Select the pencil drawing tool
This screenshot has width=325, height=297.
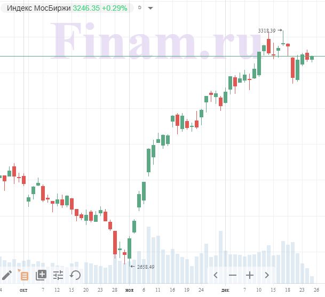pyautogui.click(x=7, y=275)
